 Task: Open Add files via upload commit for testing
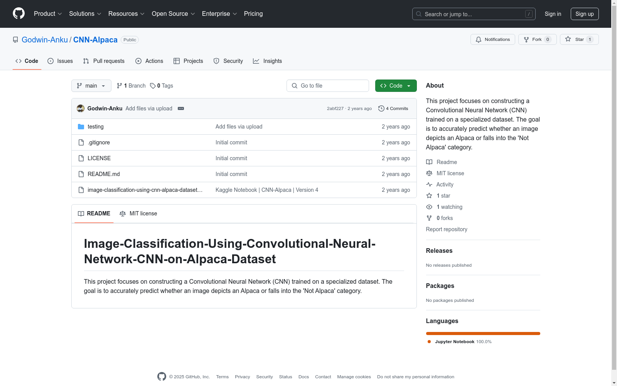point(239,127)
